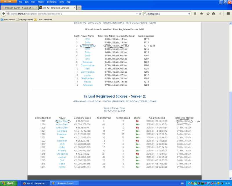Image resolution: width=232 pixels, height=186 pixels.
Task: Open Arthur Dent link for game 1227
Action: (x=62, y=121)
